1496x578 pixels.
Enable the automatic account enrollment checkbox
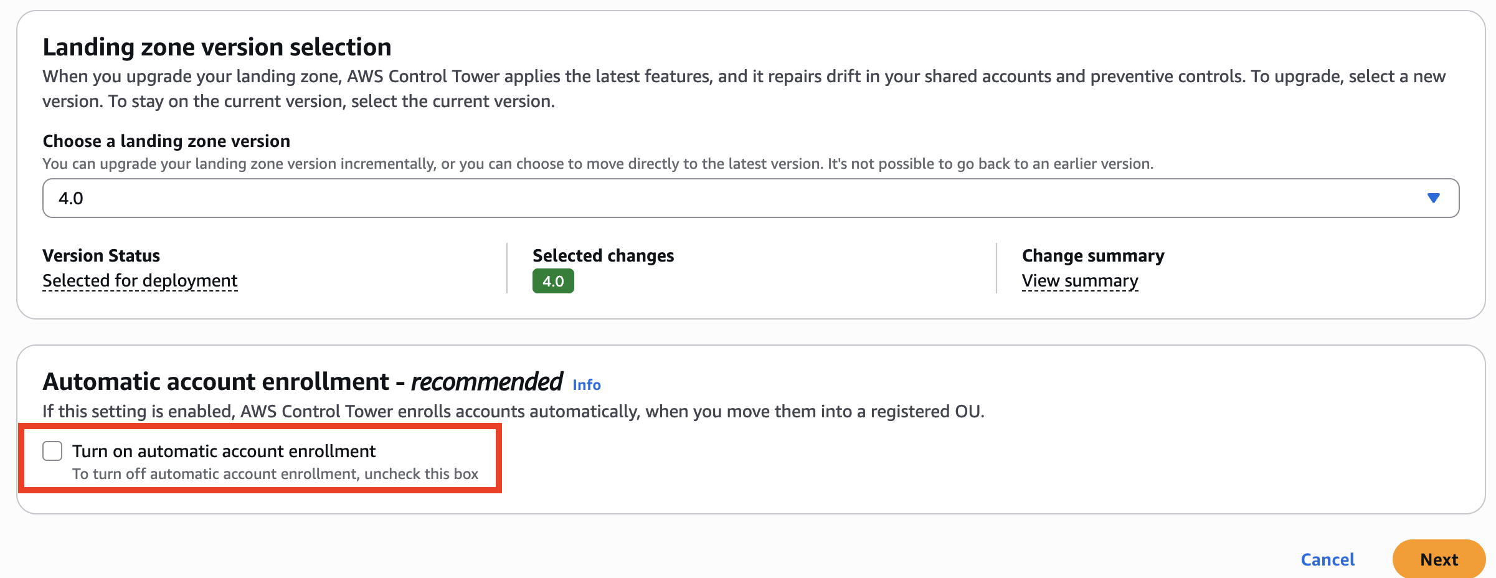(52, 451)
